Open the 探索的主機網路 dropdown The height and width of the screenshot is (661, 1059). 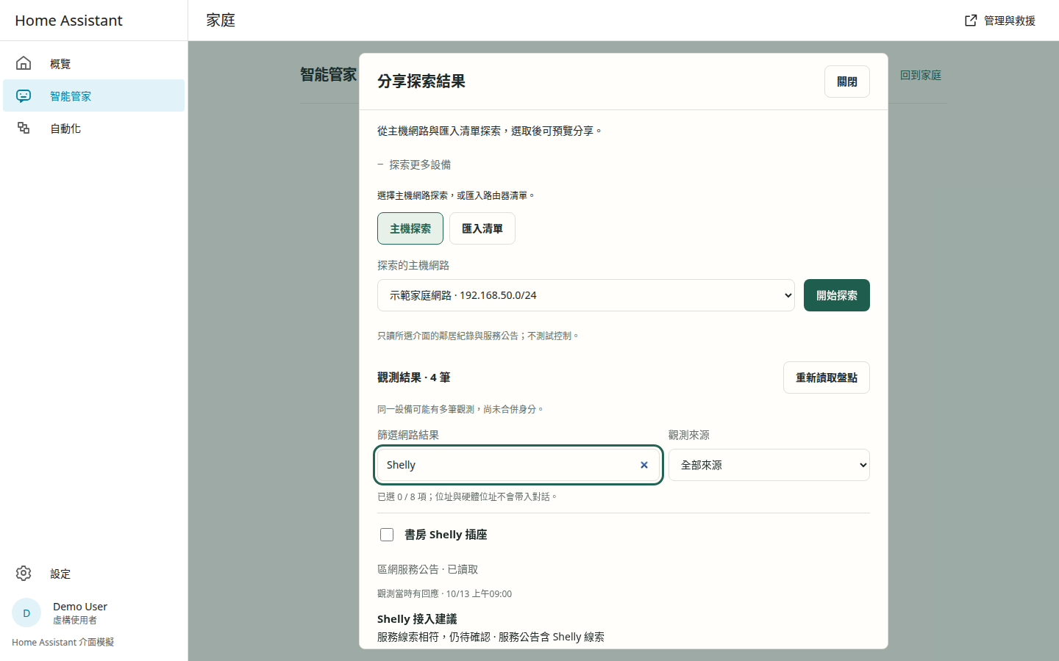(x=586, y=295)
